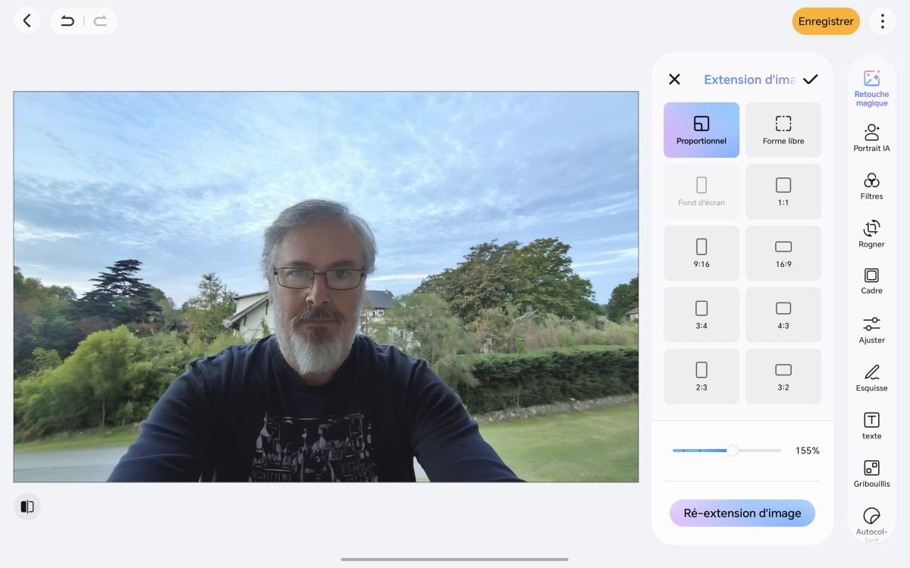Screen dimensions: 910x568
Task: Select the Rogner crop tool
Action: [871, 234]
